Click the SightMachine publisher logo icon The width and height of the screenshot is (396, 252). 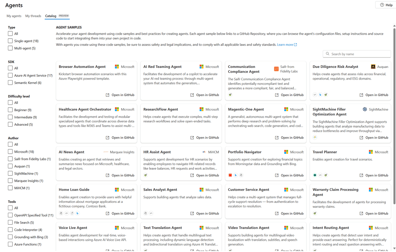tap(365, 109)
